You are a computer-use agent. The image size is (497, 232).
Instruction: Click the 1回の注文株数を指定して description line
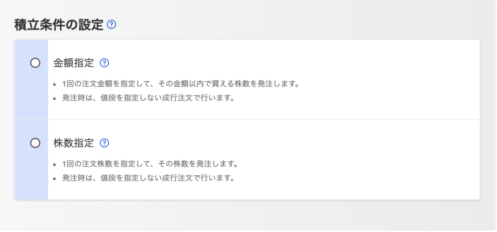(149, 164)
